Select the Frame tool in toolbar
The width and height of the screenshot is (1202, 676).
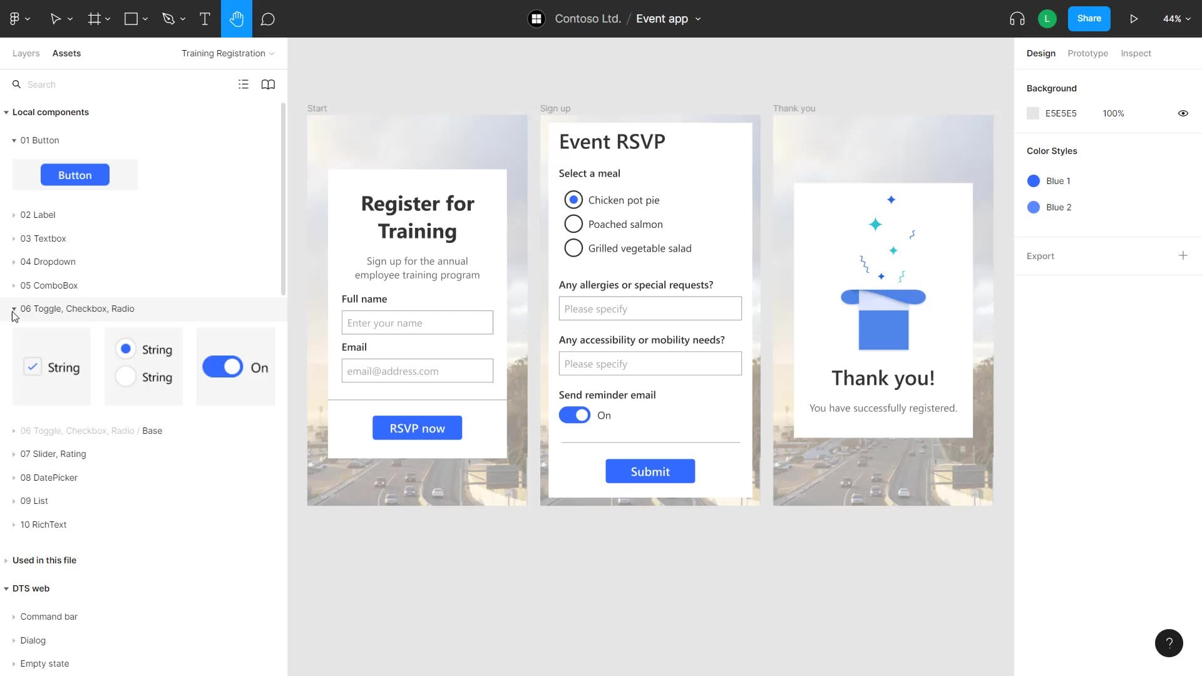[x=93, y=18]
